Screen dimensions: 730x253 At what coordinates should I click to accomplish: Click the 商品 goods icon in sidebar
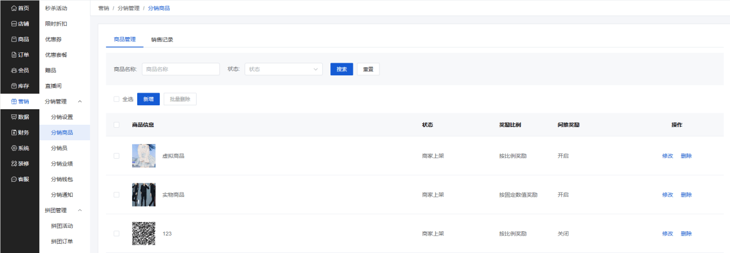[x=14, y=39]
